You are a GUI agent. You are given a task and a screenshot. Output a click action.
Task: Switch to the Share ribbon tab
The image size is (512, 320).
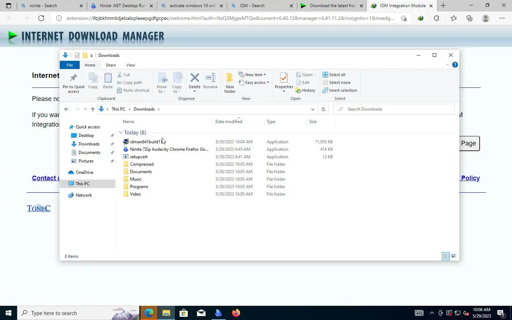[111, 65]
